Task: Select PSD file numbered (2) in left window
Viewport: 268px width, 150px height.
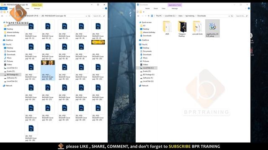Action: click(x=48, y=29)
